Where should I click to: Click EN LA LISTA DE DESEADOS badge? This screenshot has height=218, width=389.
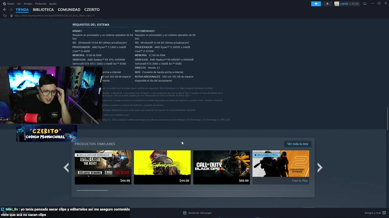[x=93, y=155]
